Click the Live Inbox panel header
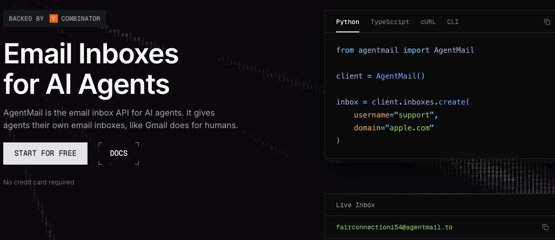Screen dimensions: 555x240 tap(355, 205)
